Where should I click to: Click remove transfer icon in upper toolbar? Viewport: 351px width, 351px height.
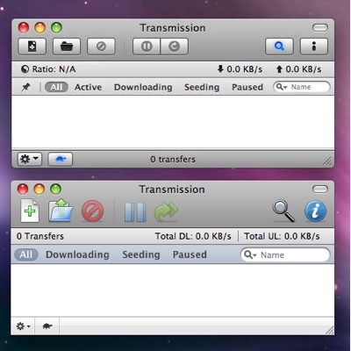pos(101,47)
